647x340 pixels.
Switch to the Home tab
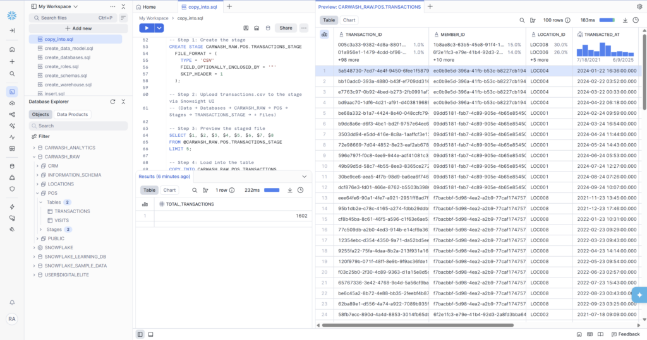point(145,6)
